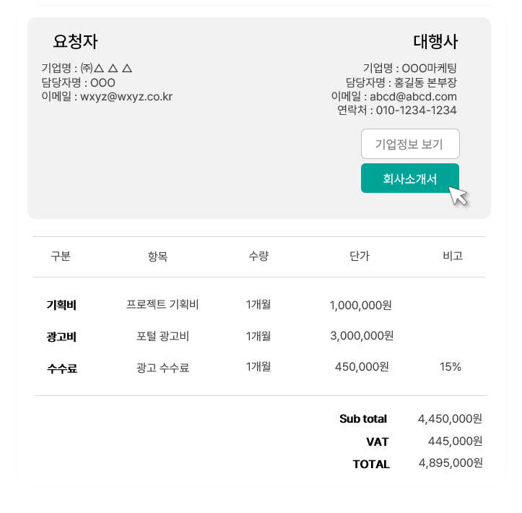The image size is (522, 513).
Task: Click the 수량 column header
Action: tap(258, 256)
